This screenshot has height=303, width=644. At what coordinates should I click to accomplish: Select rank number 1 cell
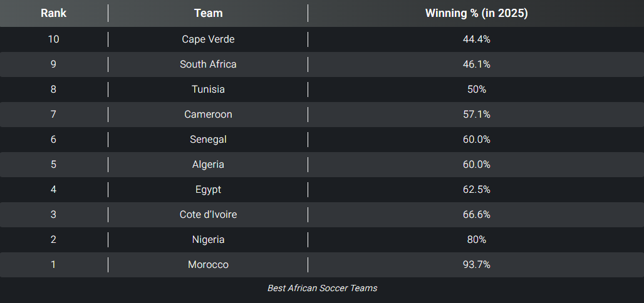point(53,265)
